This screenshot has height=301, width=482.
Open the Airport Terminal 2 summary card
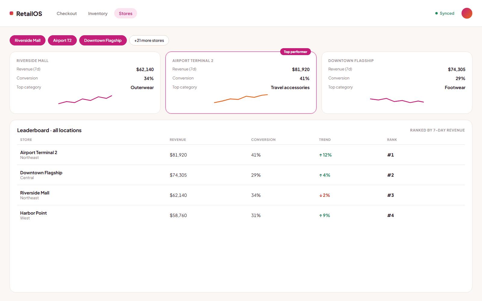pos(241,82)
